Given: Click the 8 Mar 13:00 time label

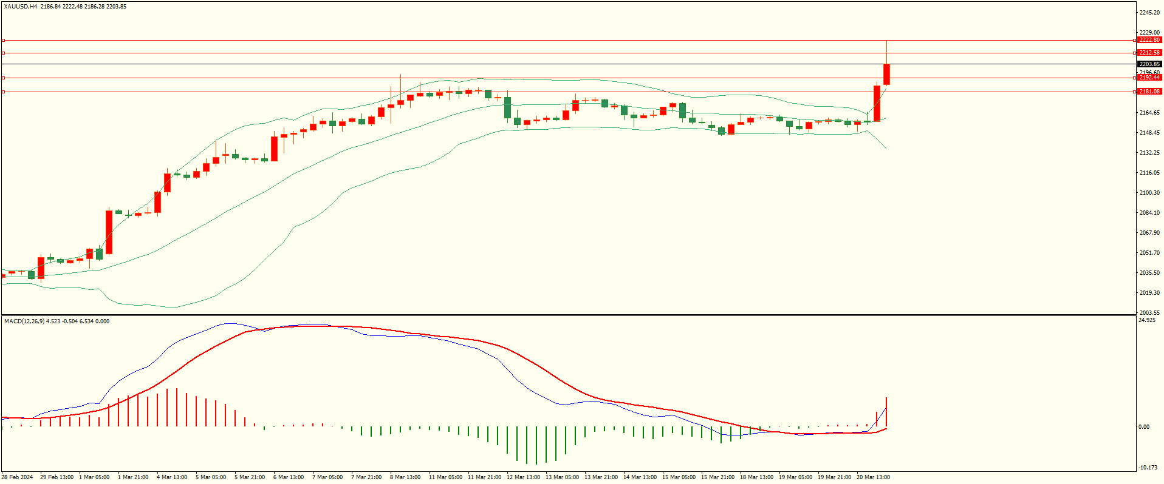Looking at the screenshot, I should (405, 477).
